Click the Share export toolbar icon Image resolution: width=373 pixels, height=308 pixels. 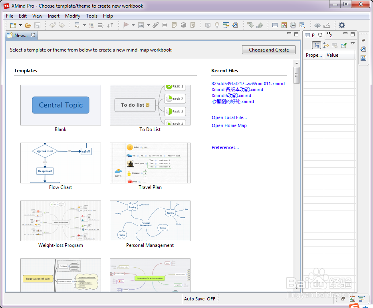tap(327, 25)
